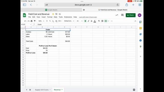
Task: Open the font size 10 dropdown
Action: [79, 21]
